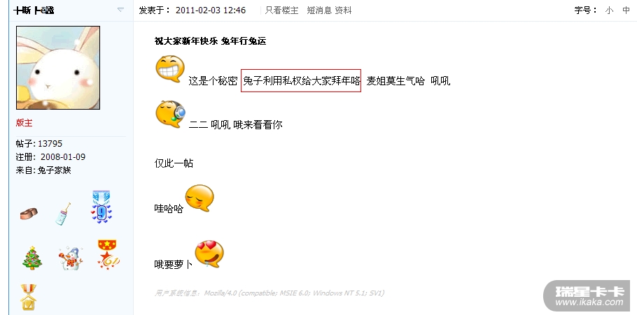This screenshot has height=315, width=637.
Task: Click the username 十斯 卜ē謠
Action: 34,10
